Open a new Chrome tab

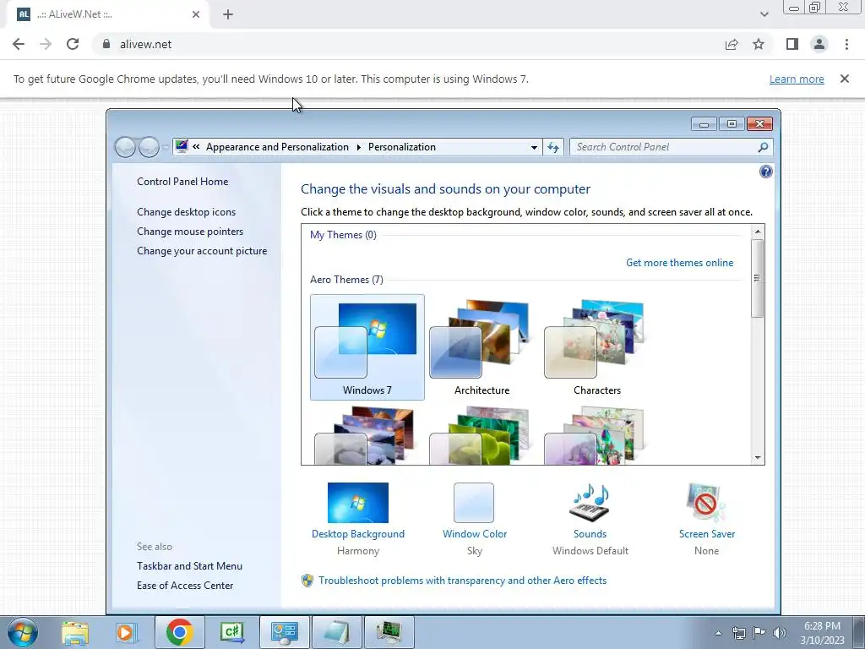click(228, 14)
